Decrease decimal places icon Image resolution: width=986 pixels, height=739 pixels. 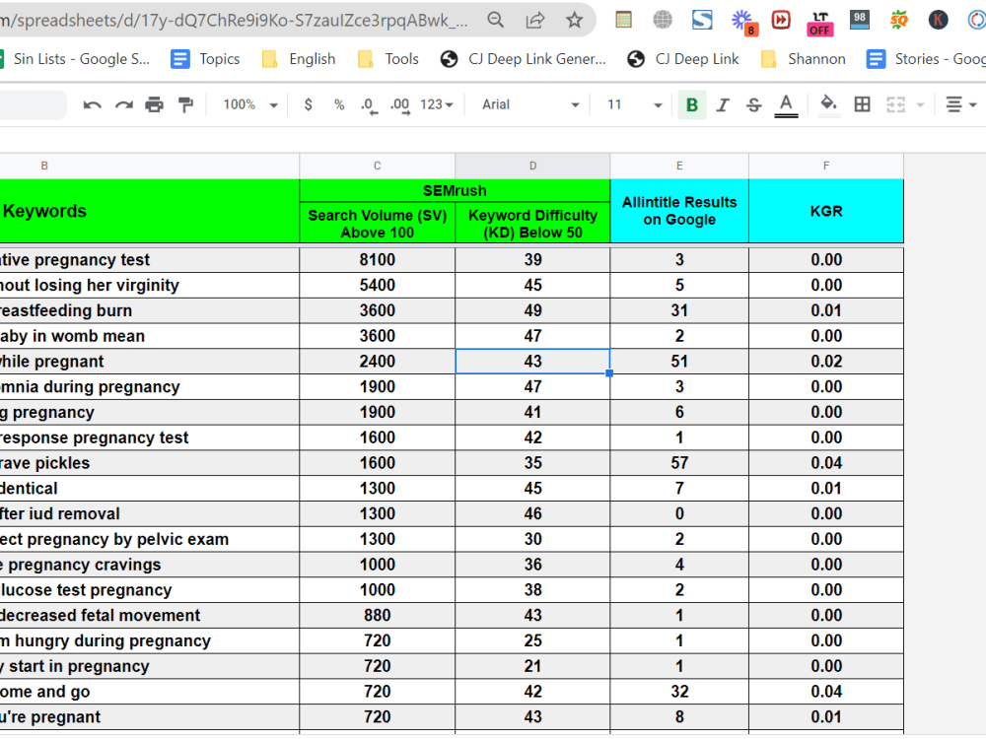[x=369, y=105]
